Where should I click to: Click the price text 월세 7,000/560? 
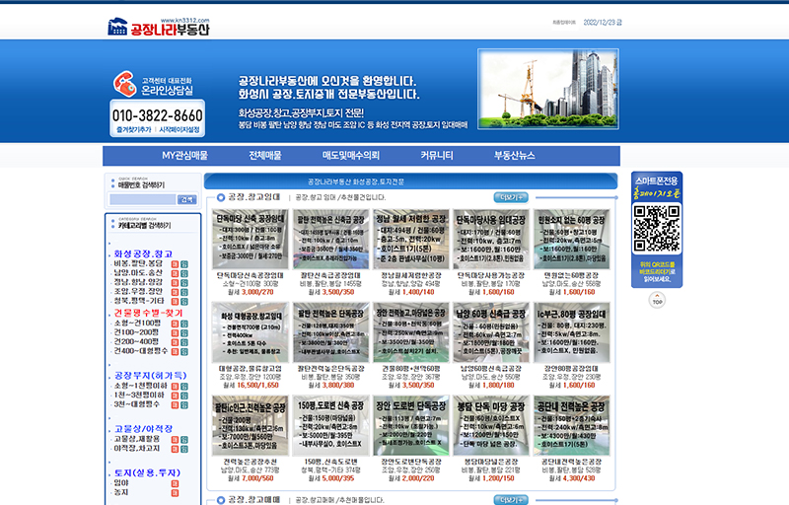[251, 478]
